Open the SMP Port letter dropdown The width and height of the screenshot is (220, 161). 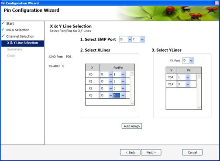[125, 39]
